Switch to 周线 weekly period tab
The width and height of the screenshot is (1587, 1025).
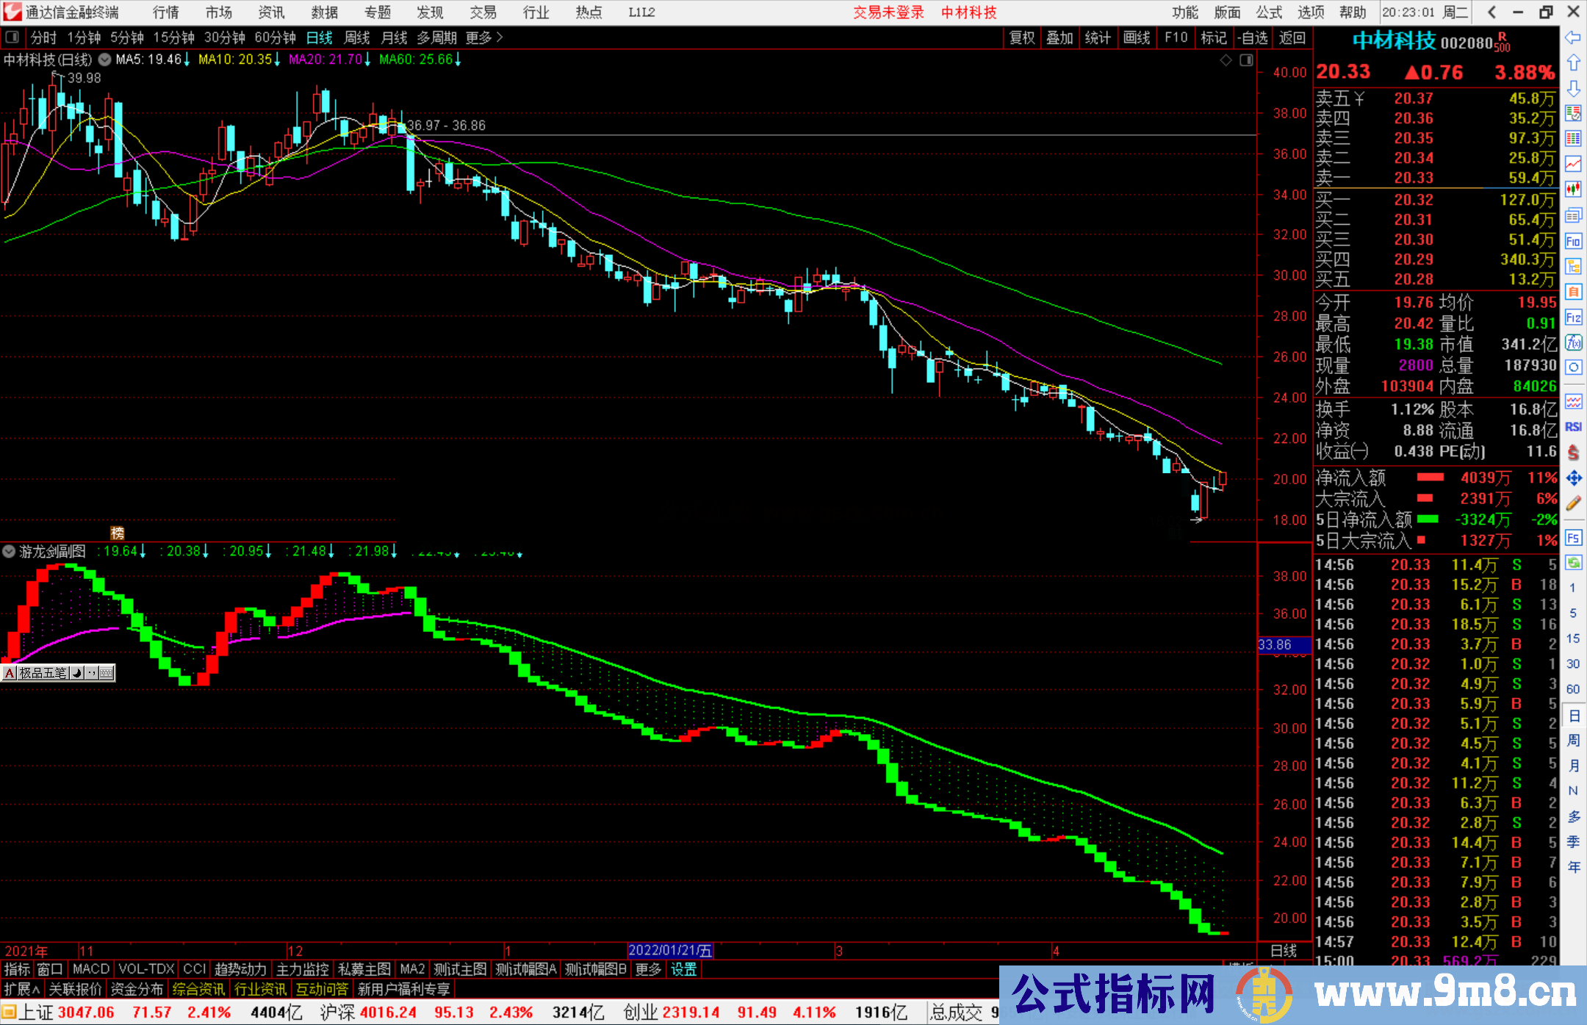357,37
